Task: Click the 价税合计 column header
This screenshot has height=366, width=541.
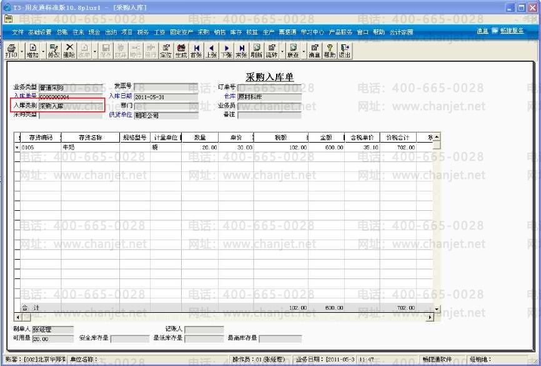Action: pos(398,138)
